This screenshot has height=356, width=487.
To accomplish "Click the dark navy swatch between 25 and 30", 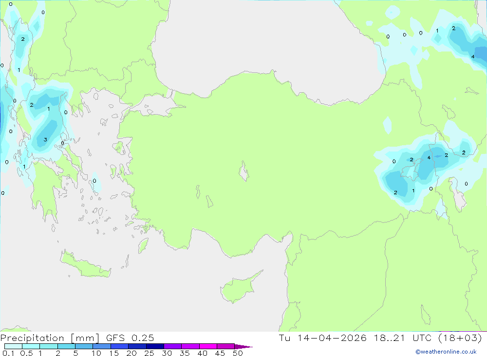I will (155, 346).
